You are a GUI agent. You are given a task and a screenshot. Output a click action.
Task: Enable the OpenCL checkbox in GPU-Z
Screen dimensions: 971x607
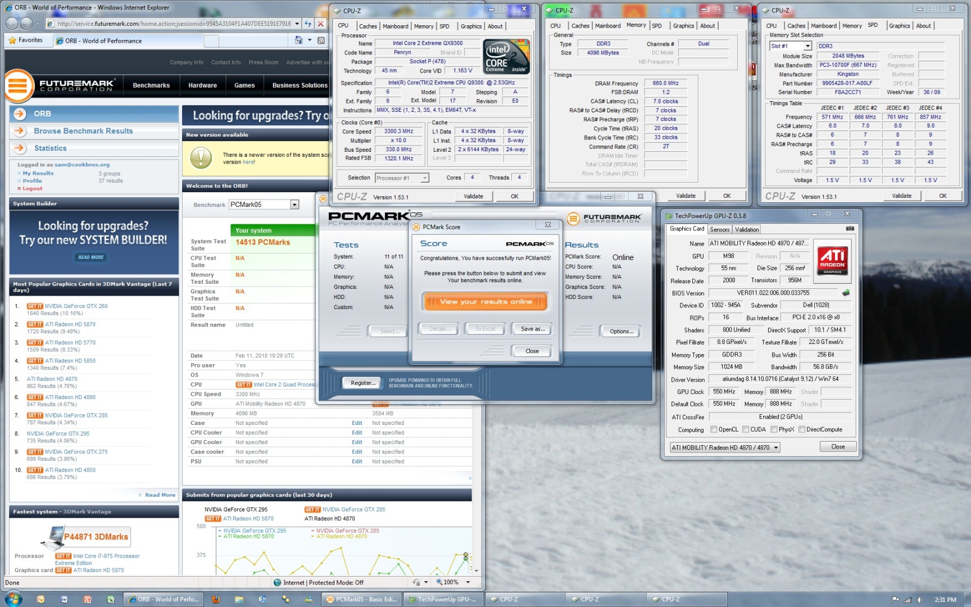pyautogui.click(x=714, y=429)
